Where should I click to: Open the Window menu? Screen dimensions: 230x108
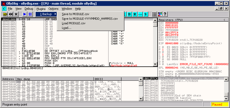67,9
